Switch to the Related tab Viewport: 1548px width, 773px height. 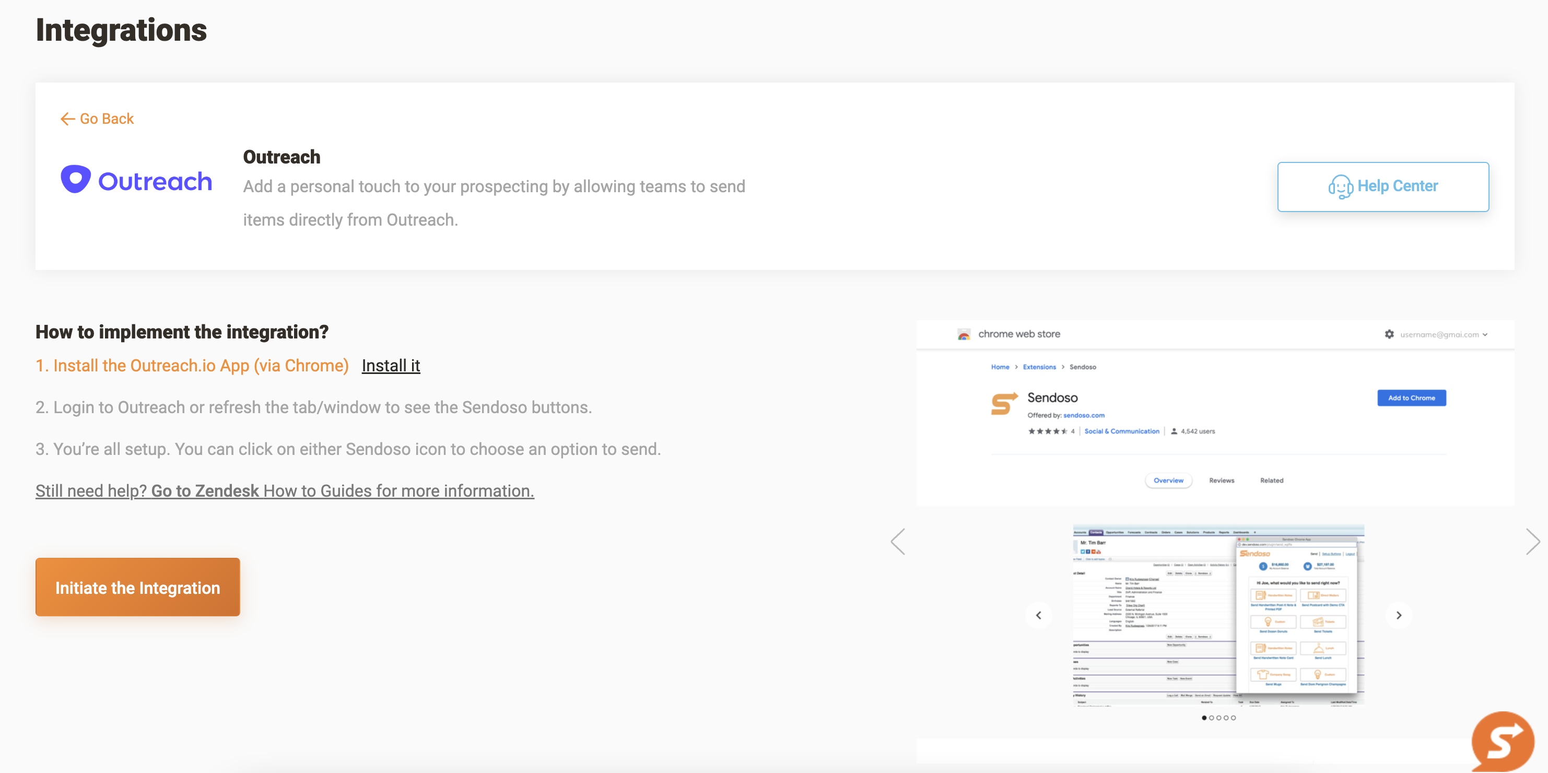(x=1271, y=481)
